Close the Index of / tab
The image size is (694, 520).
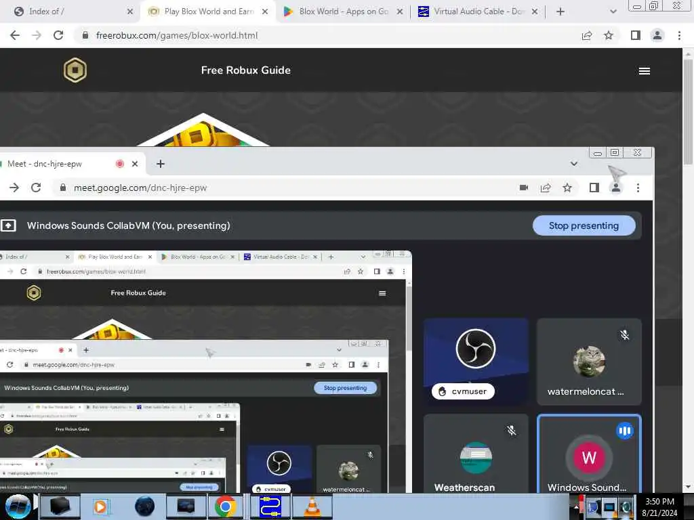pos(129,12)
